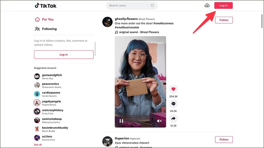Select samiramakeup username
Viewport: 264px width, 148px height.
click(x=52, y=119)
